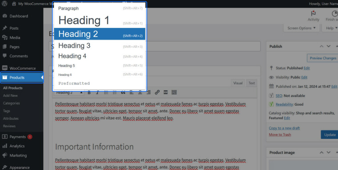
Task: Choose Preformatted from format list
Action: point(100,83)
